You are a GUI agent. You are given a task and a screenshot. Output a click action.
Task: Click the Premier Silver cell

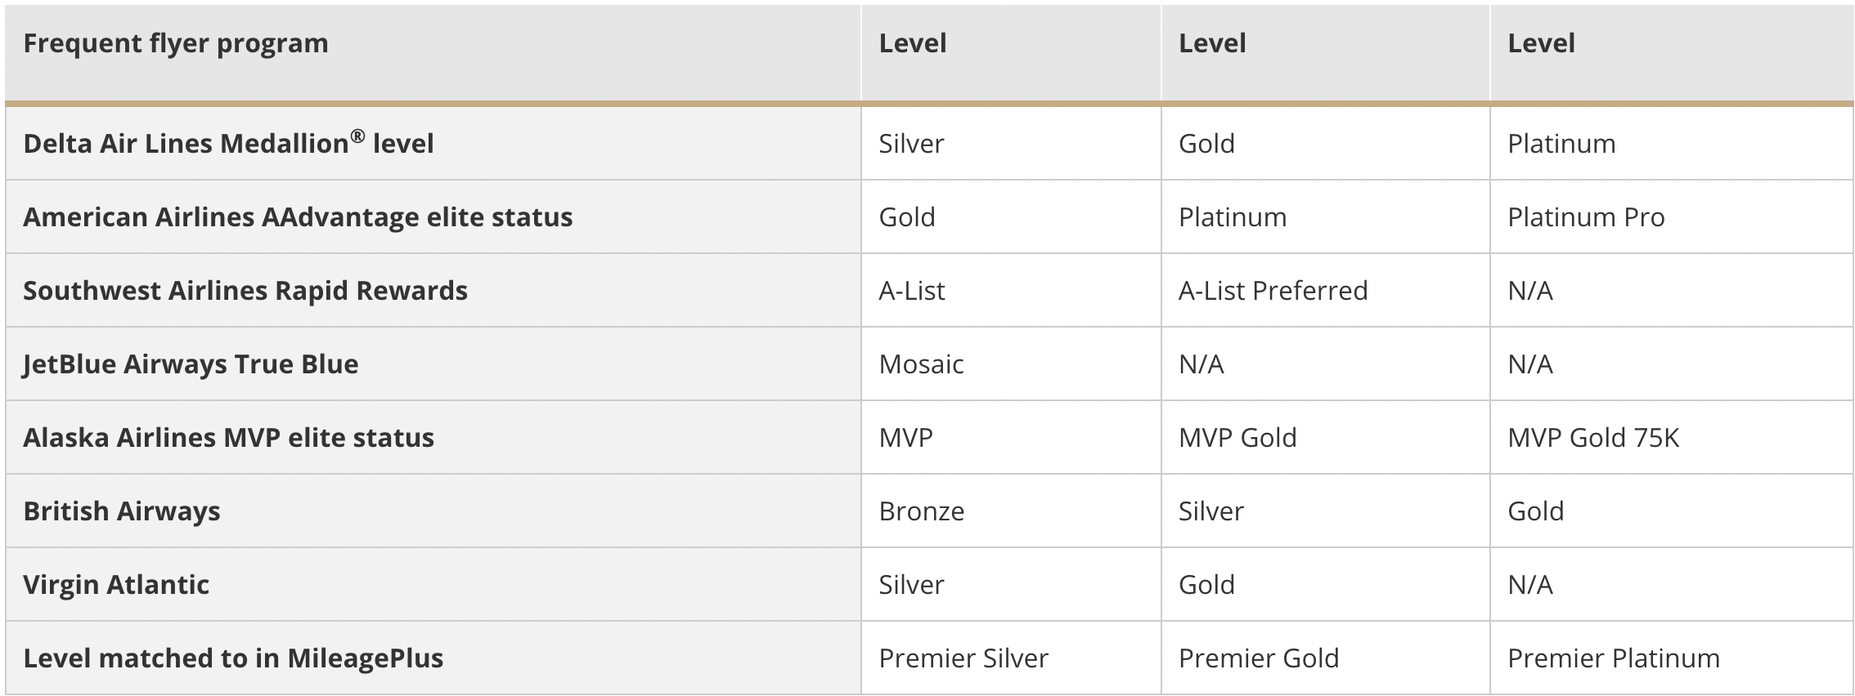coord(1011,658)
